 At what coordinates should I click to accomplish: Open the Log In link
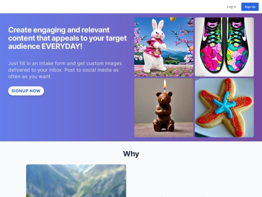click(231, 7)
